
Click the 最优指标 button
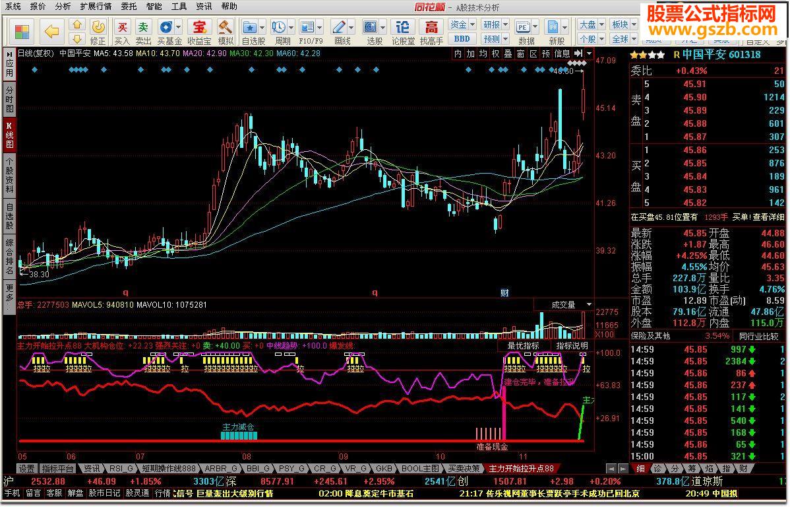click(524, 345)
